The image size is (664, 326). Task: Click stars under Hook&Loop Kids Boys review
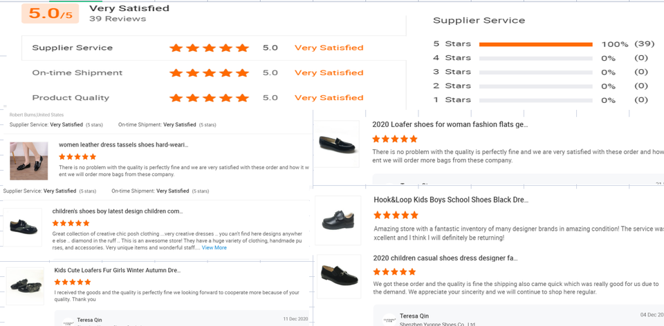click(396, 215)
